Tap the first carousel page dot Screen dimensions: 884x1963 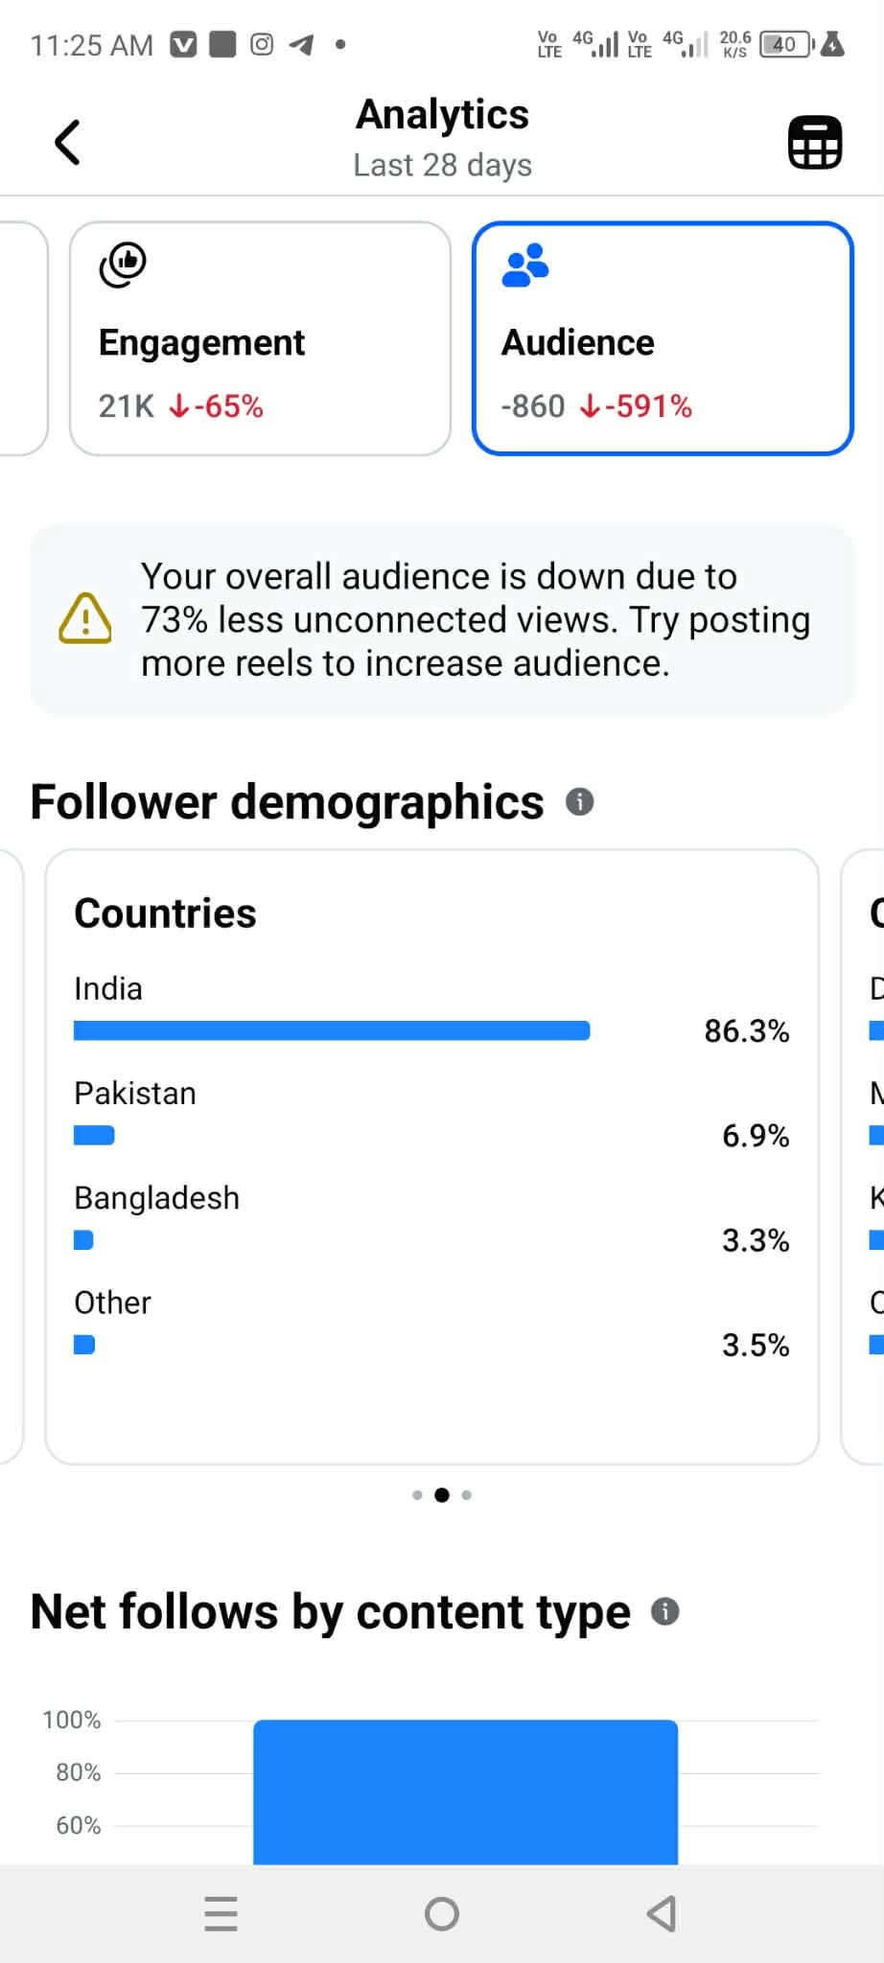click(417, 1495)
